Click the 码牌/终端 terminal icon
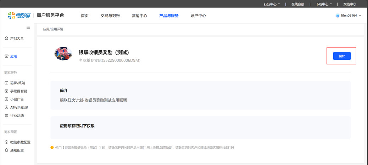Viewport: 368px width, 165px height. coord(7,83)
